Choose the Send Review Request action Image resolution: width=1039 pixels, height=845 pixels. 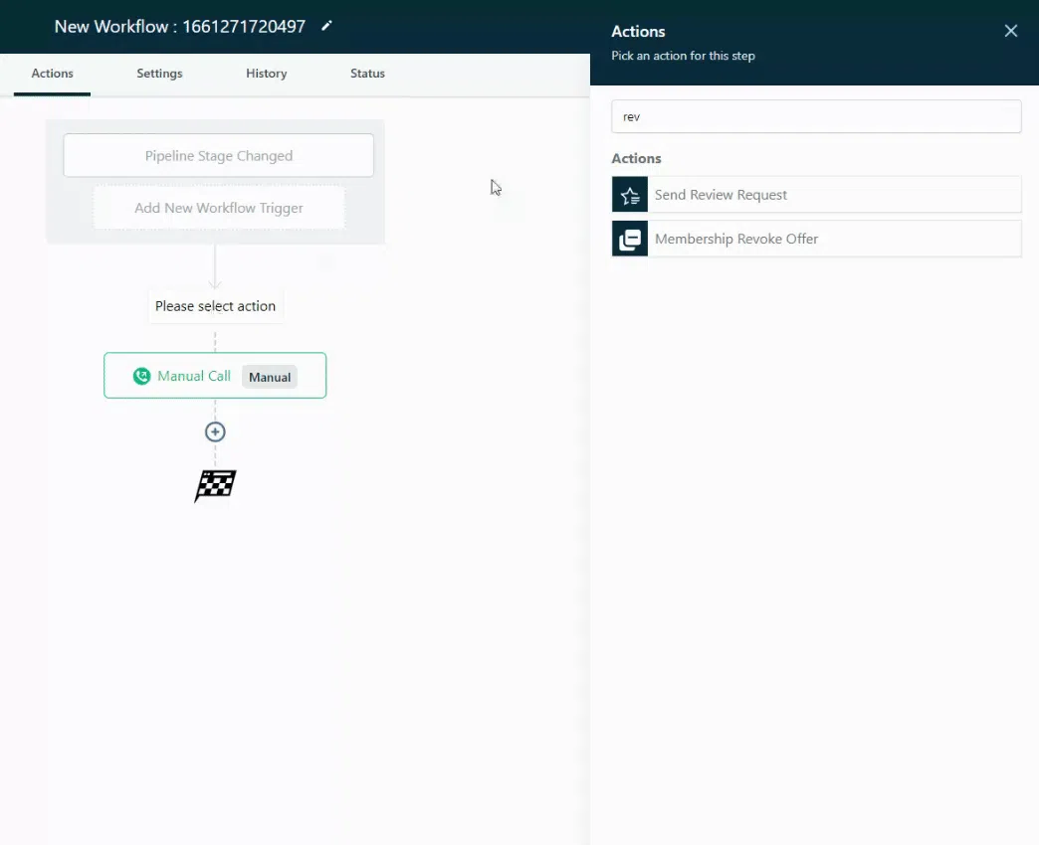[816, 195]
